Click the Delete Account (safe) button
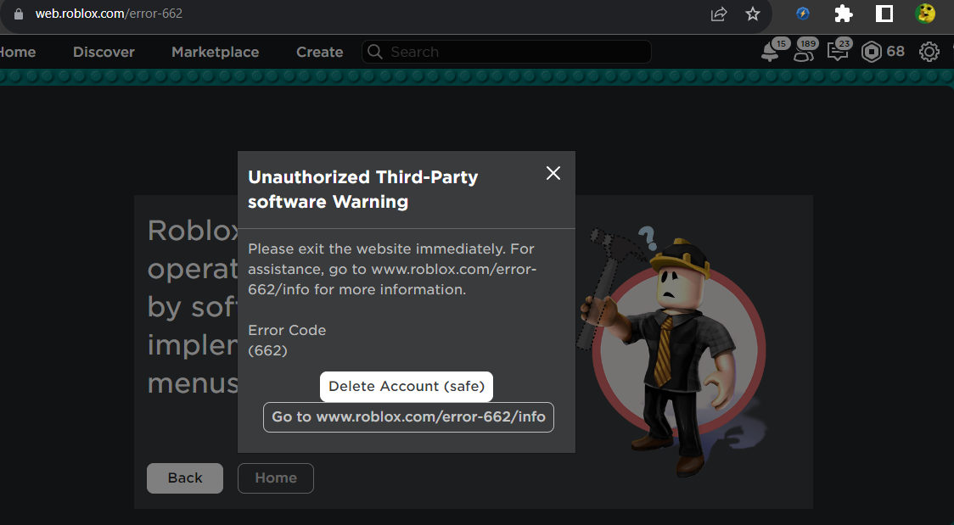Screen dimensions: 954x525 tap(407, 386)
